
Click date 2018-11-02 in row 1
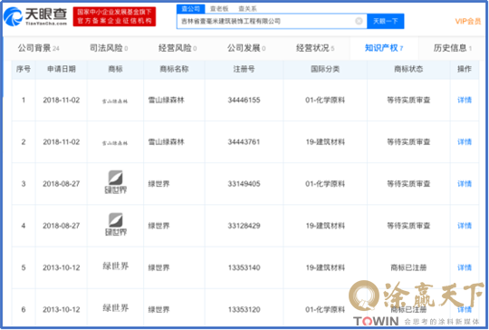(x=62, y=100)
